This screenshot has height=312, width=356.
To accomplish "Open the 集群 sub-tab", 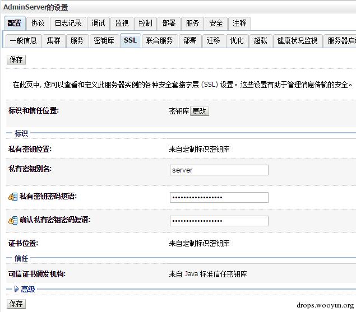I will coord(54,41).
